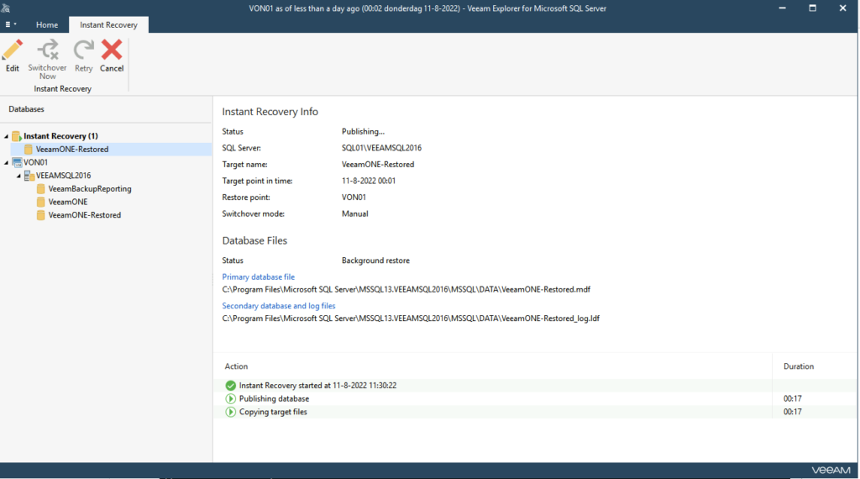
Task: Select the Instant Recovery ribbon tab
Action: tap(108, 25)
